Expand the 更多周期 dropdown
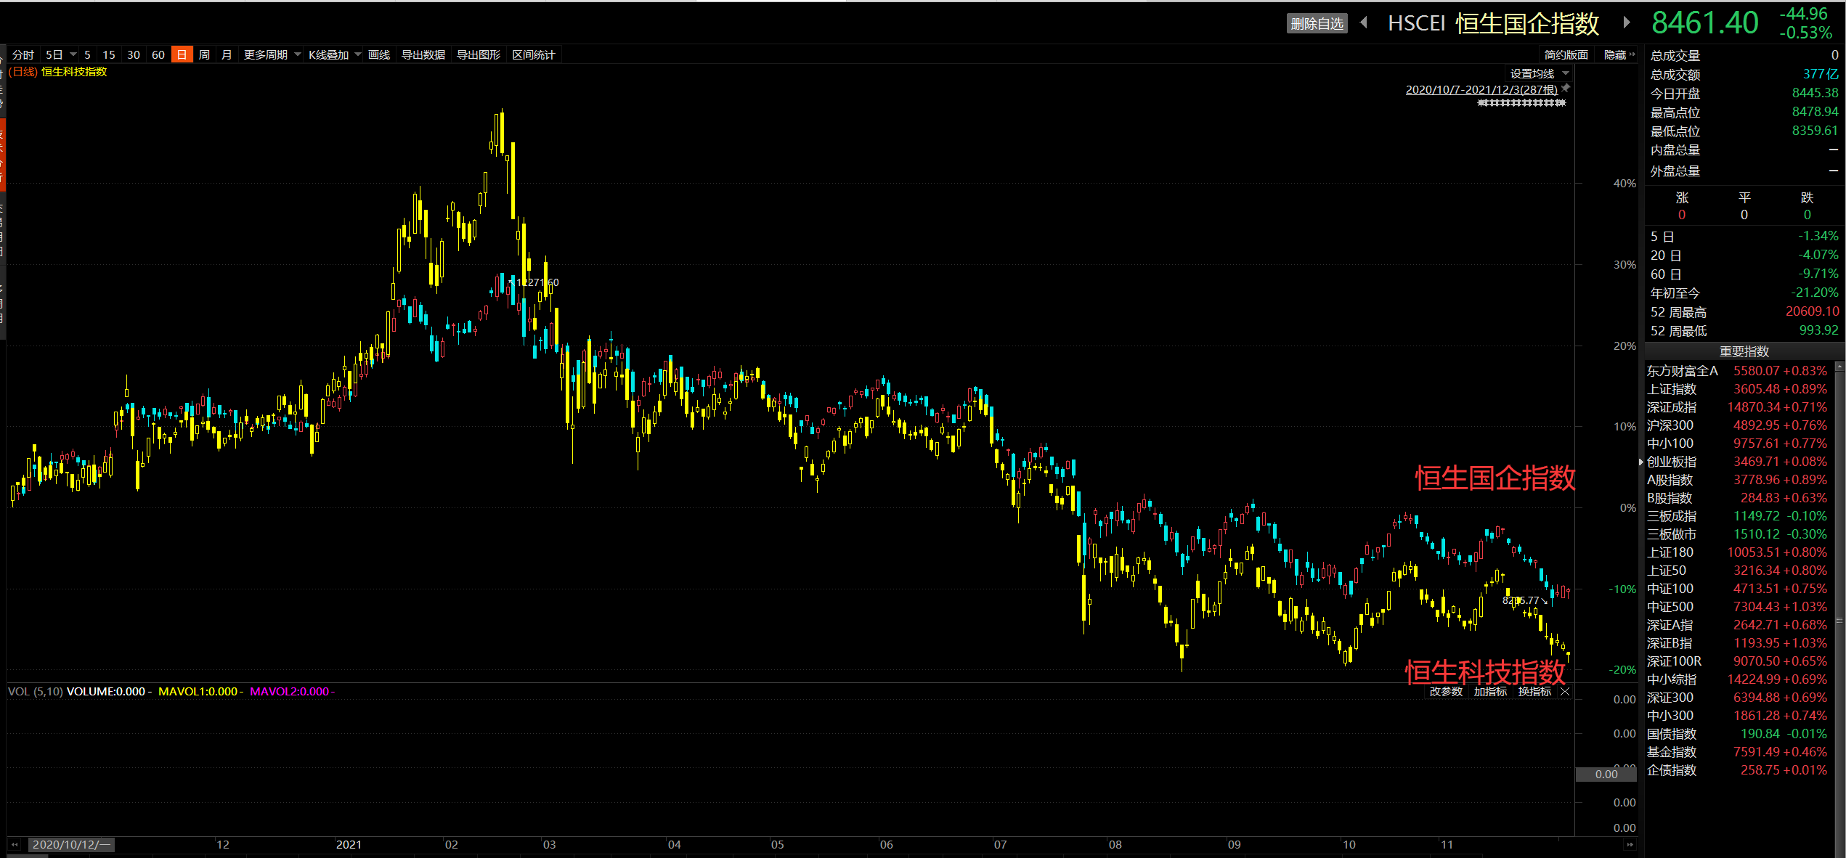 coord(298,55)
